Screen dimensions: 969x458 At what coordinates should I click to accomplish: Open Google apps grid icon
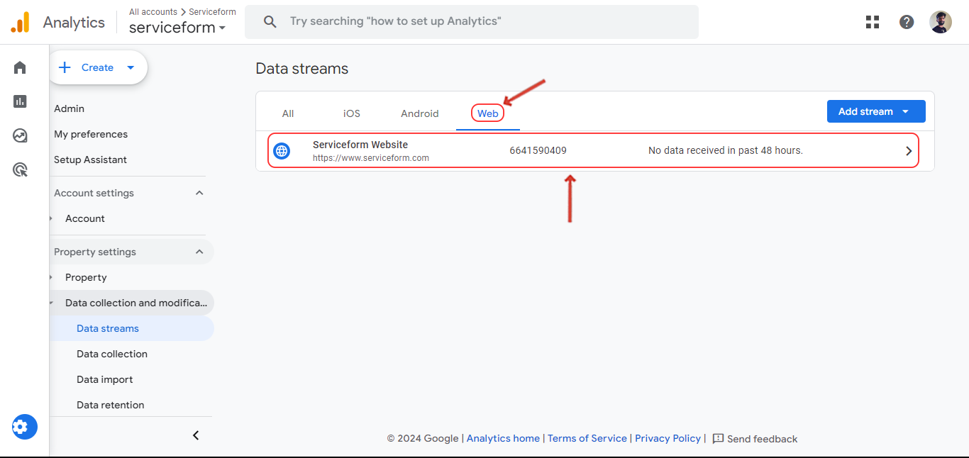point(873,22)
